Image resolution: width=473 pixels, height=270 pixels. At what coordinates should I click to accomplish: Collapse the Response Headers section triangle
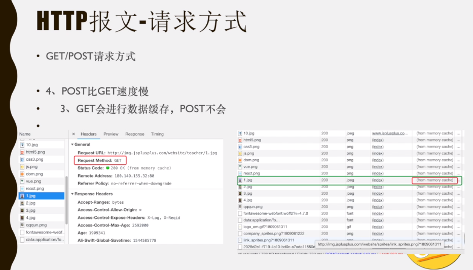[72, 194]
